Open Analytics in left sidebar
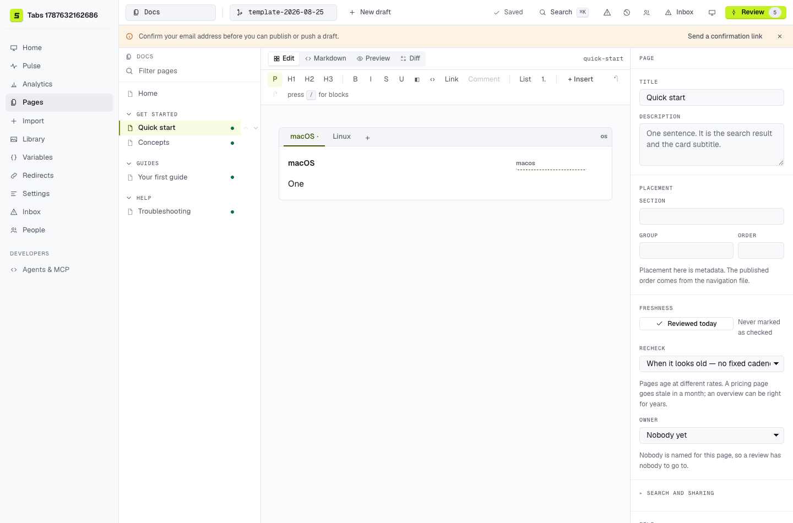 pos(59,84)
